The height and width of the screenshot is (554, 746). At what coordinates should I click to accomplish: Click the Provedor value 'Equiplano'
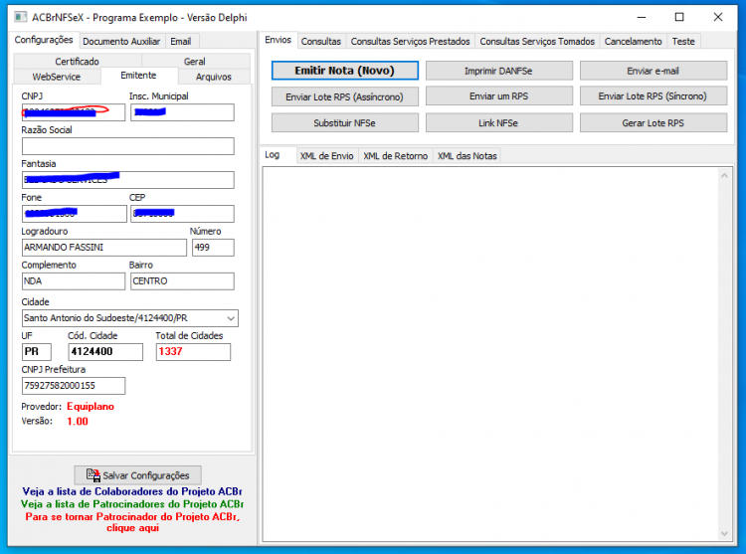91,407
